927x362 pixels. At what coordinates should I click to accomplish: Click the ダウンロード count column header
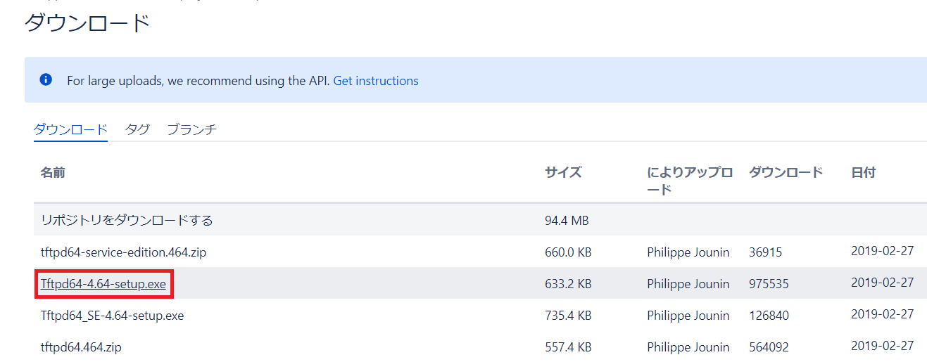786,172
